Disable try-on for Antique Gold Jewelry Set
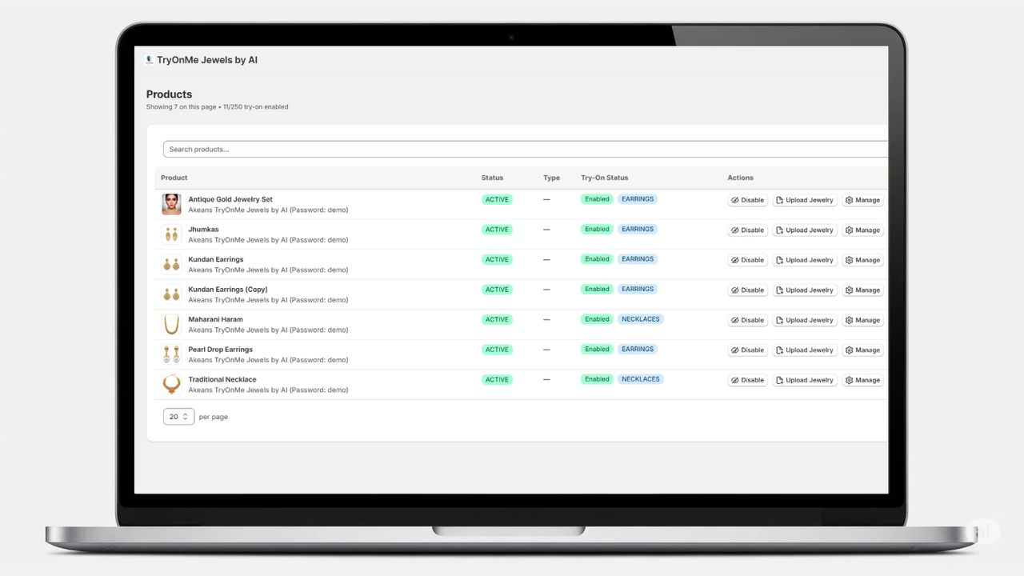1024x576 pixels. (x=748, y=200)
